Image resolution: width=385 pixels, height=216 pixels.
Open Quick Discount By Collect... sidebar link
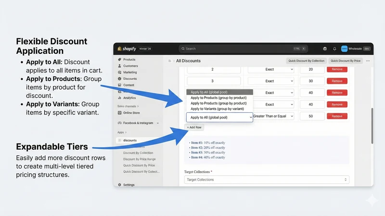point(141,172)
